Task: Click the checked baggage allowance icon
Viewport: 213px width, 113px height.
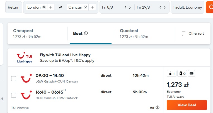Action: coord(182,74)
